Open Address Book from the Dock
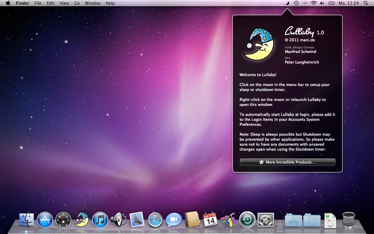 (x=192, y=219)
